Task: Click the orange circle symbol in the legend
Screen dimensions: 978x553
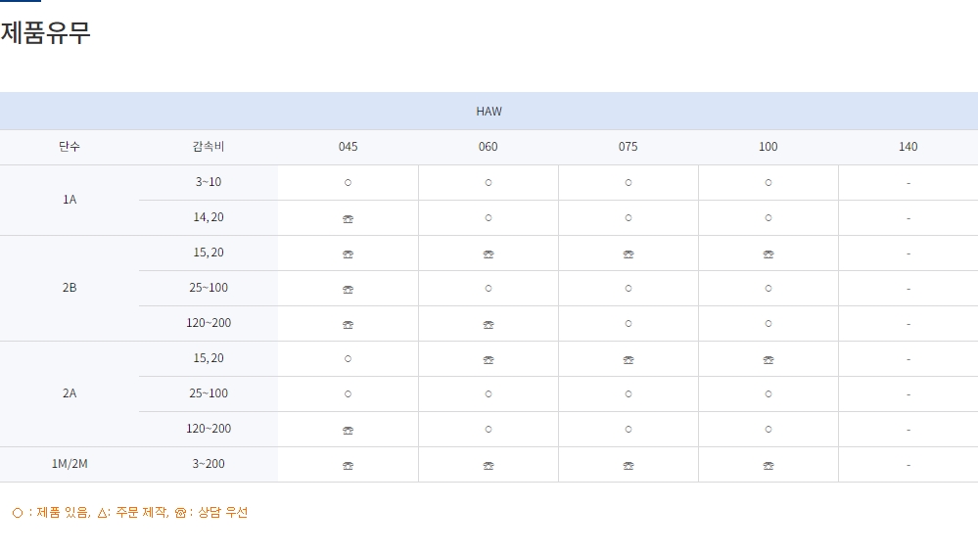Action: [18, 513]
